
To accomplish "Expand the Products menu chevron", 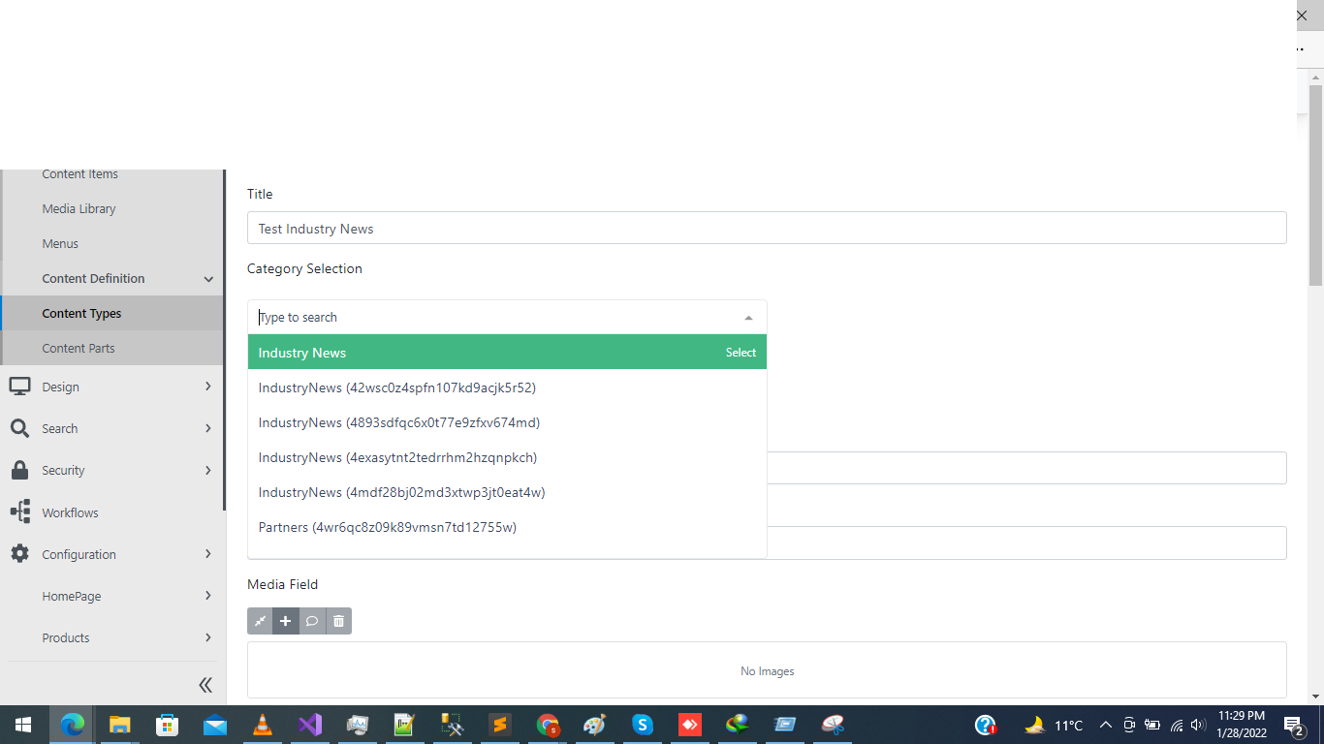I will 208,637.
